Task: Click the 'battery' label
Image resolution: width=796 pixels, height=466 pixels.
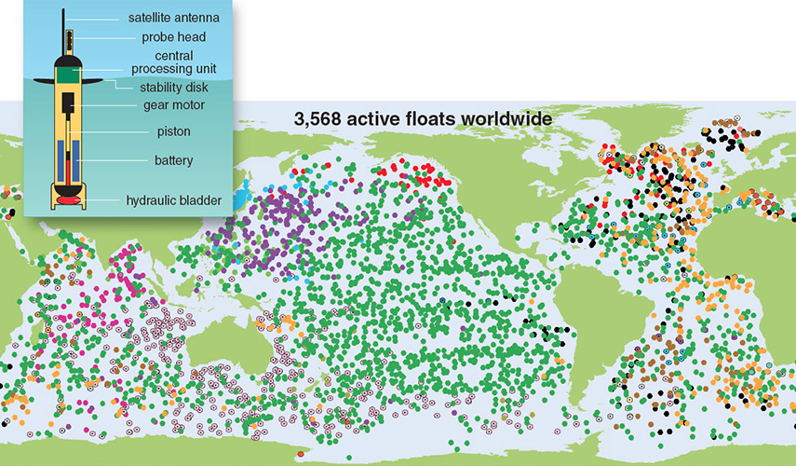Action: pyautogui.click(x=173, y=160)
